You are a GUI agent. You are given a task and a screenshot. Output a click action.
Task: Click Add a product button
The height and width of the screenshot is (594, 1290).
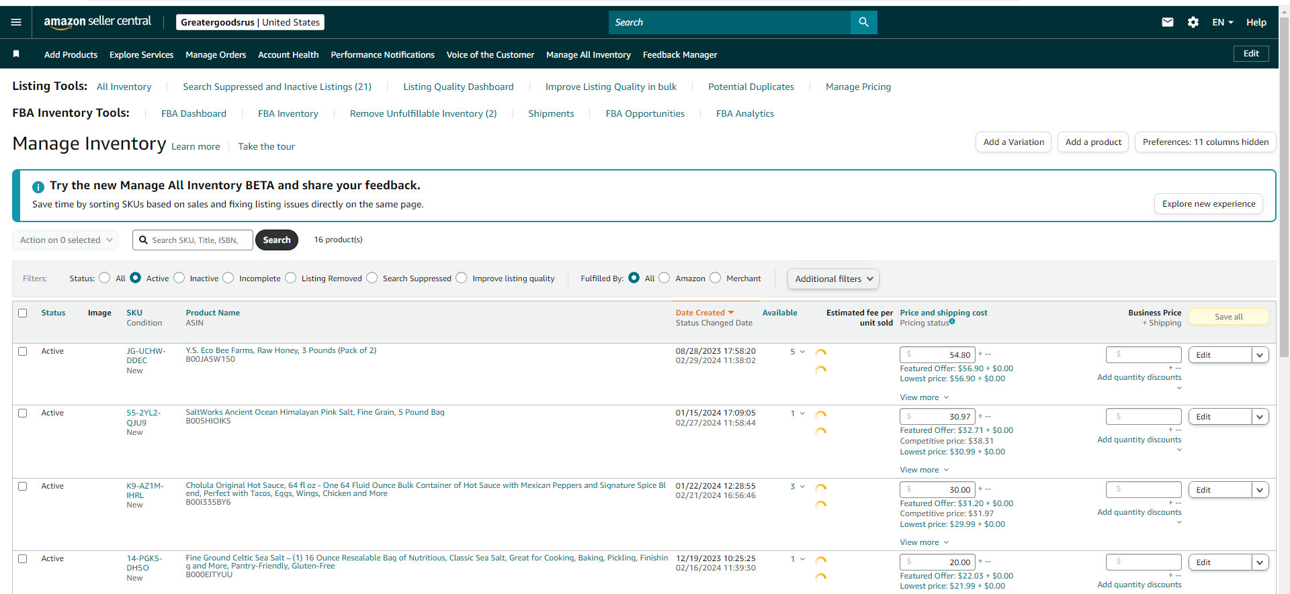pos(1093,142)
